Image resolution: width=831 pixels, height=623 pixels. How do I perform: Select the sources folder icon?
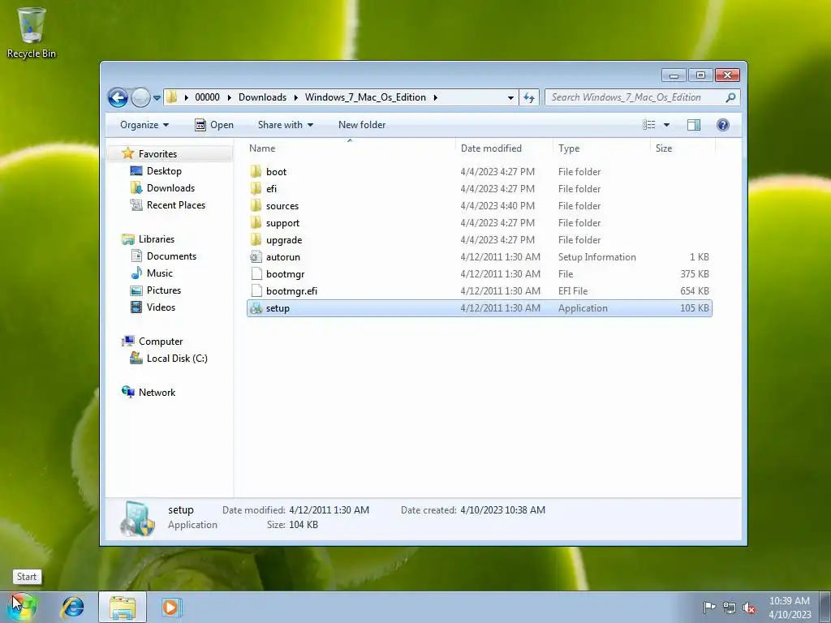point(256,205)
